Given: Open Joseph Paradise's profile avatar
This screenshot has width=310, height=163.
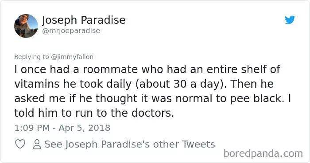Looking at the screenshot, I should [26, 26].
